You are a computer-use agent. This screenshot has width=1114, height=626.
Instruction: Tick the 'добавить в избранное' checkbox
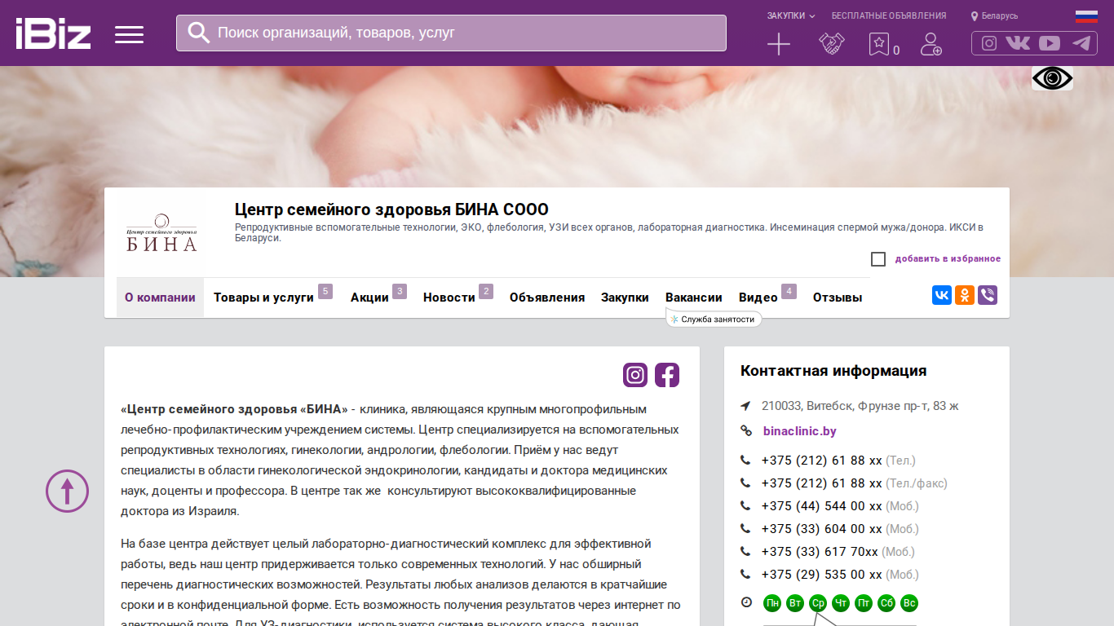point(878,259)
